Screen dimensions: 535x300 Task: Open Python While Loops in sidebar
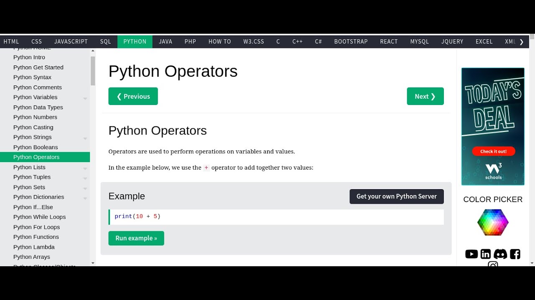[45, 217]
